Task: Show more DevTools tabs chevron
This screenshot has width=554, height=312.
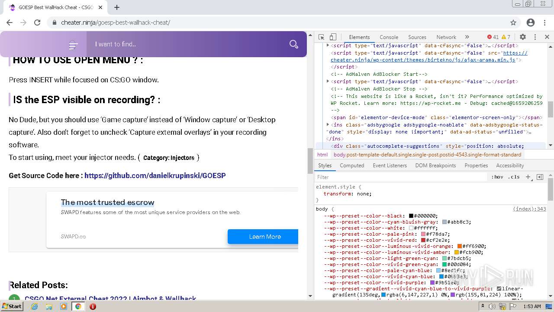Action: tap(467, 37)
